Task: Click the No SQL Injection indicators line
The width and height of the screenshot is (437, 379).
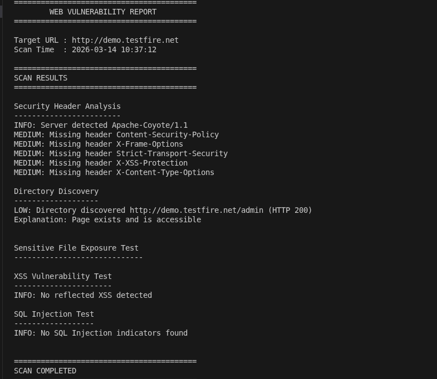Action: (x=100, y=333)
